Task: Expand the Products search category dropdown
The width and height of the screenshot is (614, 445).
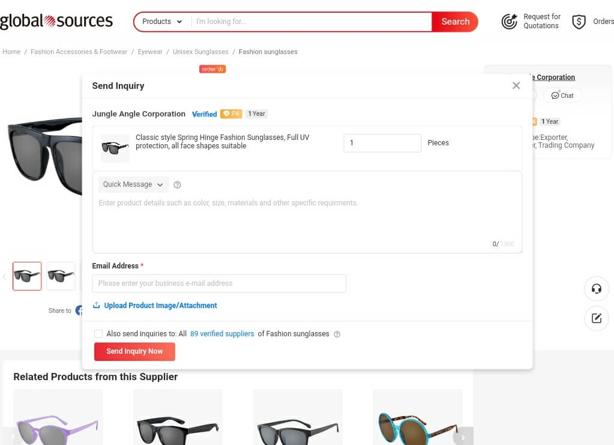Action: pos(162,22)
